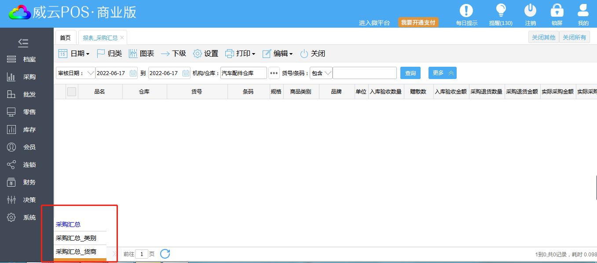This screenshot has height=263, width=597.
Task: Open the daily tips (每日提示) icon
Action: (466, 11)
